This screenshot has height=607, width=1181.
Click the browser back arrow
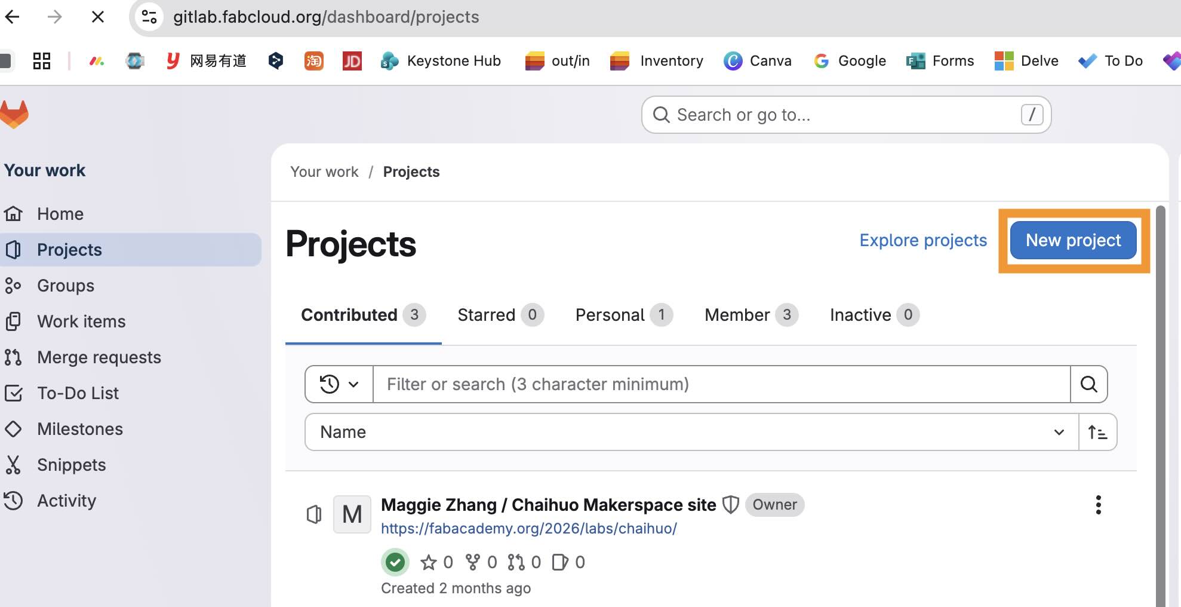click(12, 17)
